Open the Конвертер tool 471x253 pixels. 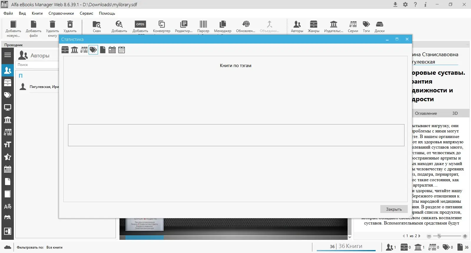tap(162, 26)
